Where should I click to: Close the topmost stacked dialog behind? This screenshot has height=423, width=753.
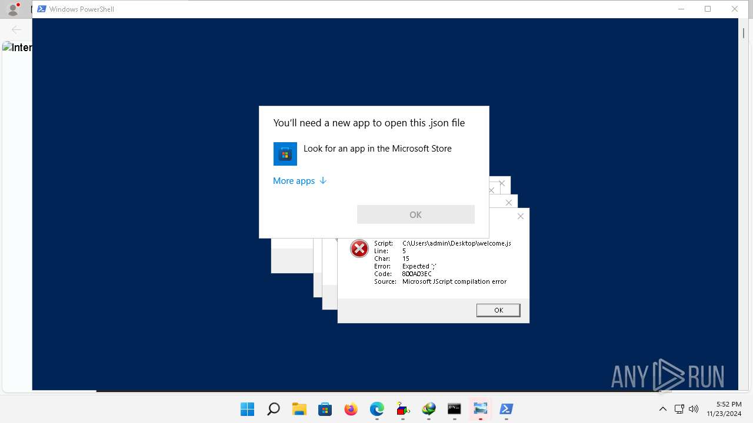[502, 183]
